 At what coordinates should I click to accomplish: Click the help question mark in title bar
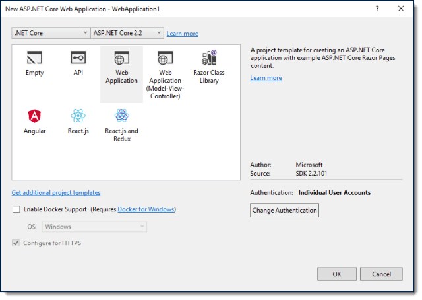click(377, 9)
